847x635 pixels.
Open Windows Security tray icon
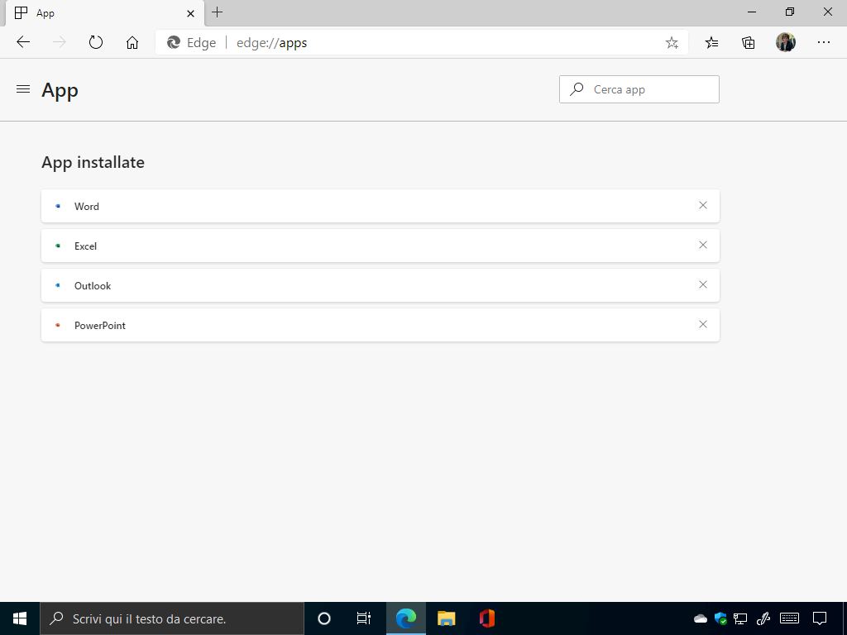coord(720,618)
